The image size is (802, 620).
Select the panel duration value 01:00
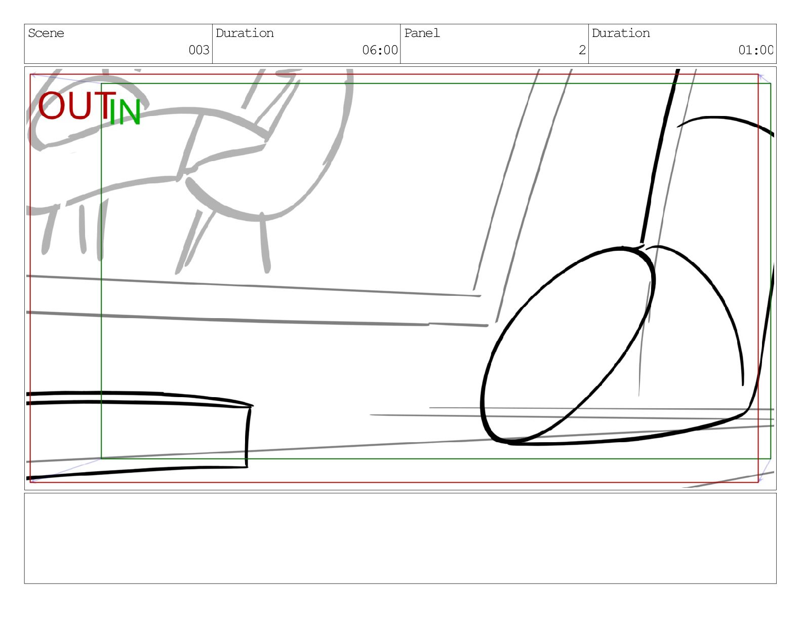[x=755, y=50]
